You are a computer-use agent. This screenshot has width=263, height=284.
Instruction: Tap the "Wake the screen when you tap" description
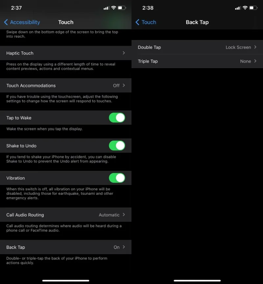(x=44, y=129)
